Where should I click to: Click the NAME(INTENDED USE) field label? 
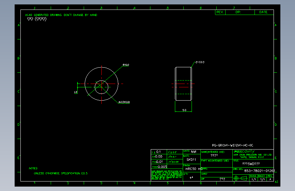[x=213, y=152]
